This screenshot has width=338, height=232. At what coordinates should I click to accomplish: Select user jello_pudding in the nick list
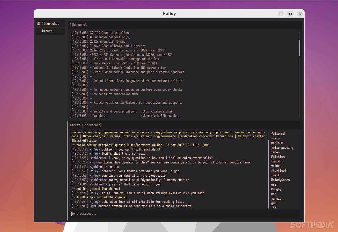click(282, 148)
